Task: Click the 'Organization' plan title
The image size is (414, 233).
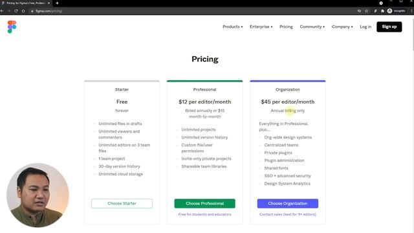Action: 287,89
